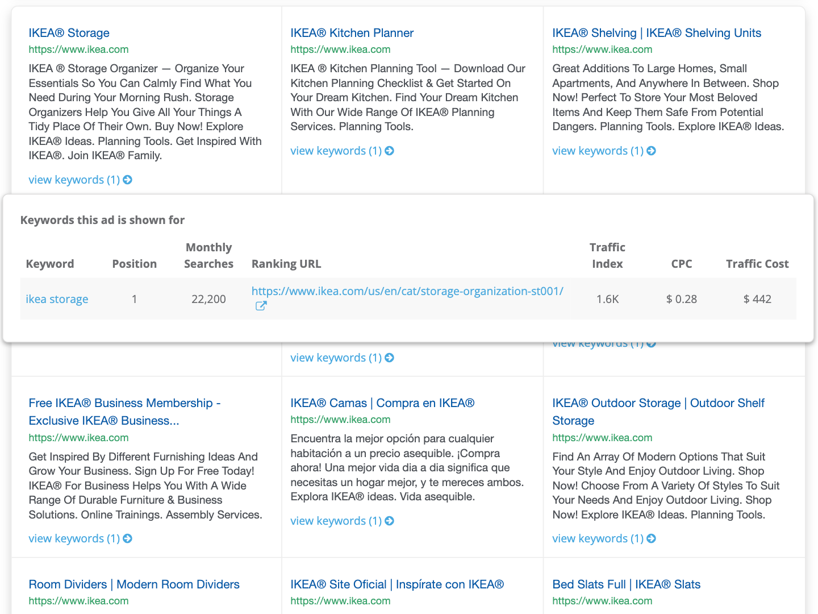Select the $ 442 traffic cost value
The height and width of the screenshot is (614, 818).
point(757,299)
